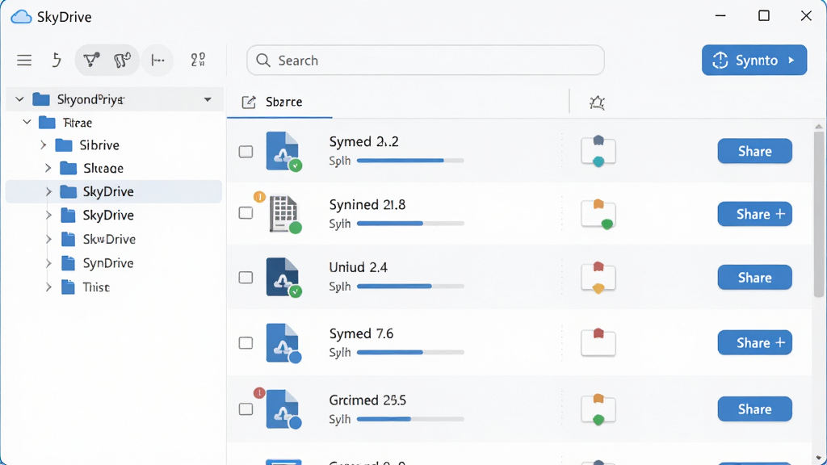
Task: Expand the highlighted SkyDrive folder
Action: [48, 192]
